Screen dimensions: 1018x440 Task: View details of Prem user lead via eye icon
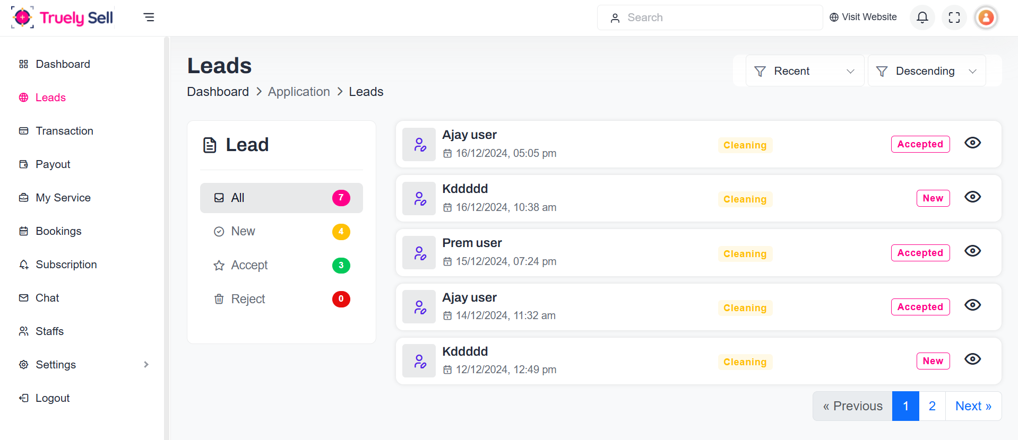[972, 251]
